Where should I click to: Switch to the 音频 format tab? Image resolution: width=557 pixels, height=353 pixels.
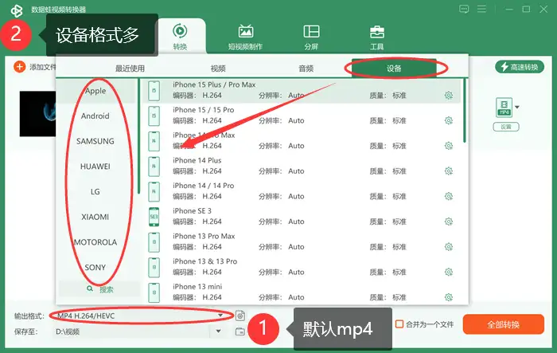point(306,69)
